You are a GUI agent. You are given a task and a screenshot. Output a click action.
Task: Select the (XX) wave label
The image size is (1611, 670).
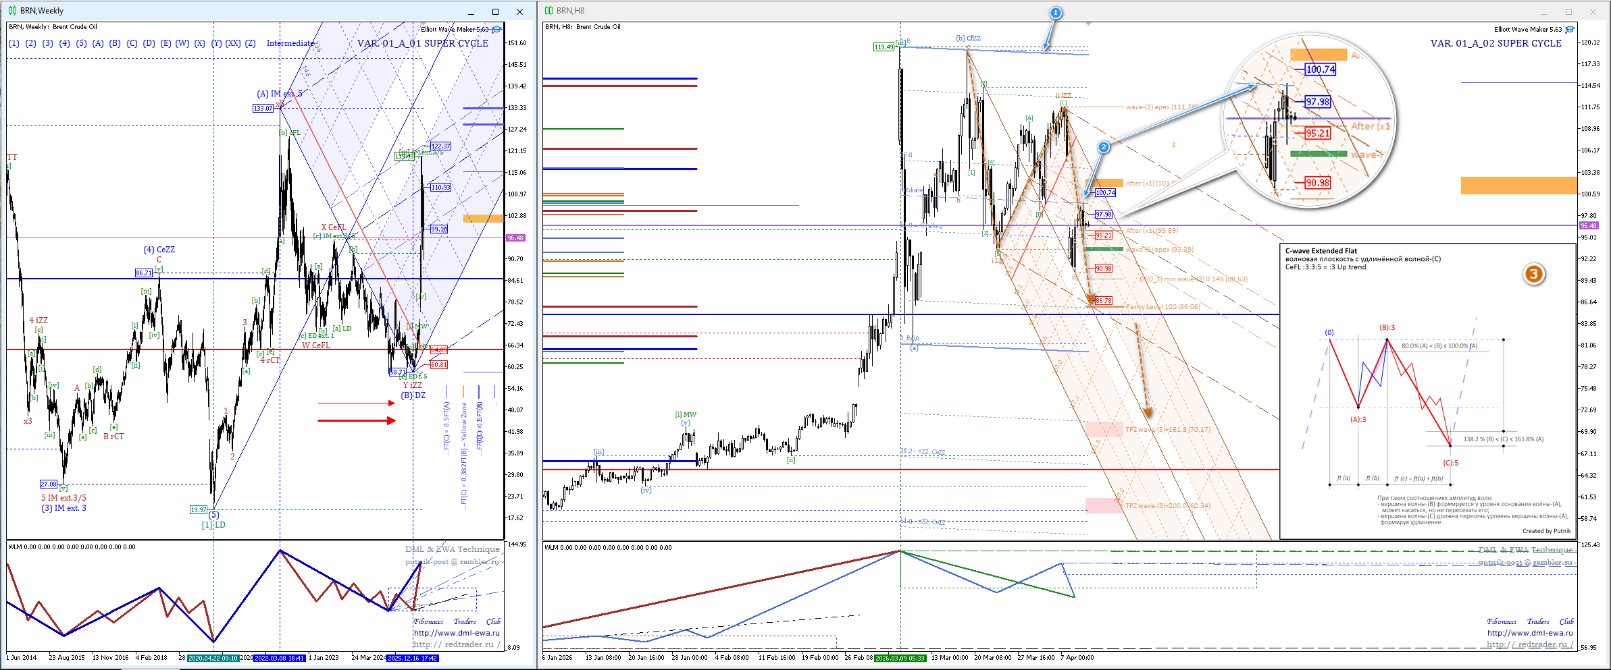[x=232, y=43]
